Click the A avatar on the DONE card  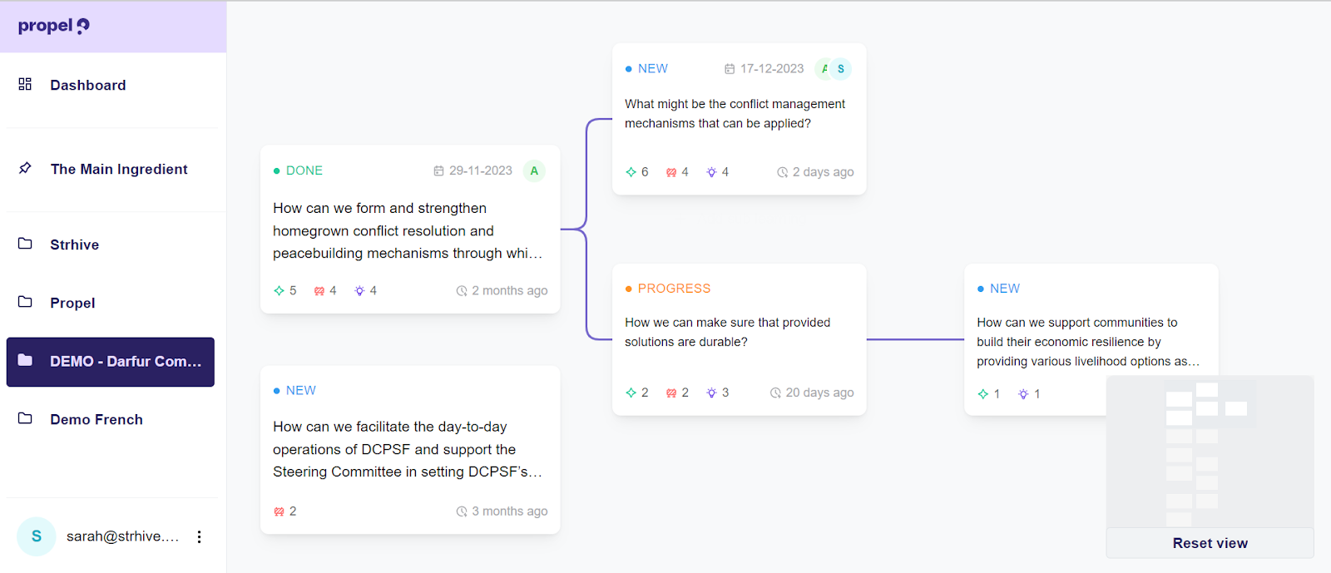[534, 170]
